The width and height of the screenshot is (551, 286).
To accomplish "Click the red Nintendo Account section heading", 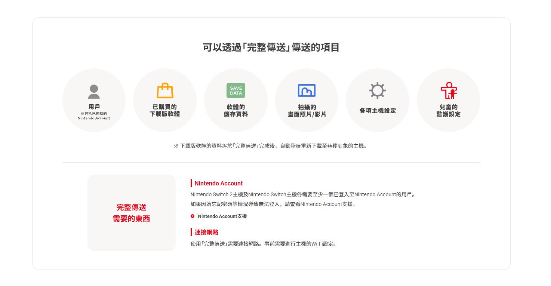I will click(218, 183).
